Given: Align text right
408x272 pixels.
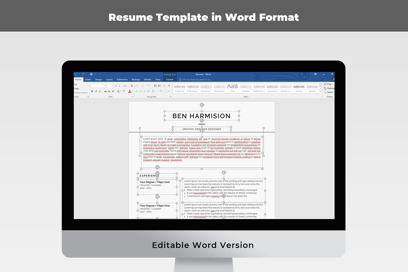Looking at the screenshot, I should 144,91.
